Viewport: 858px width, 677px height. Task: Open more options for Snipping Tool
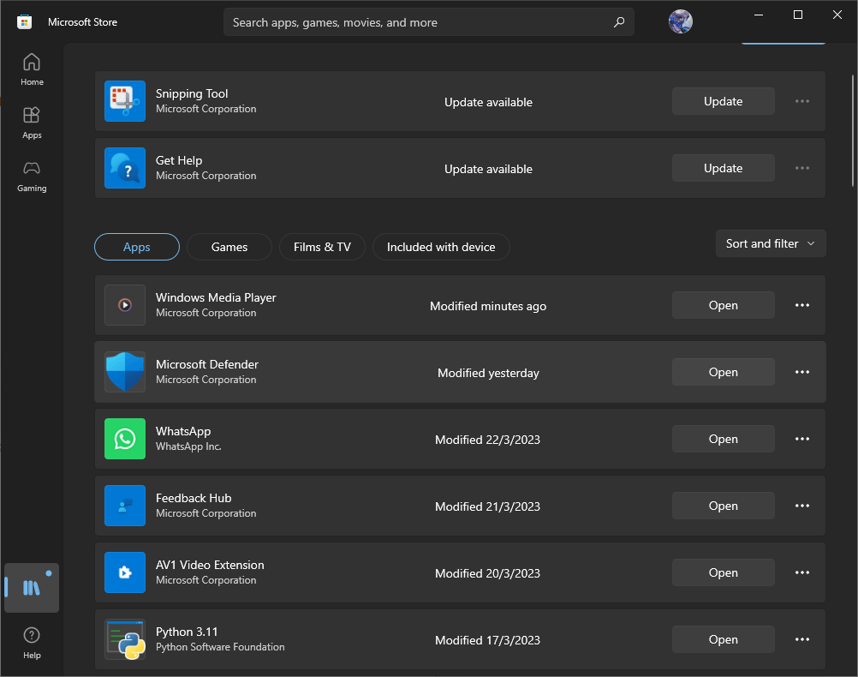click(x=802, y=101)
